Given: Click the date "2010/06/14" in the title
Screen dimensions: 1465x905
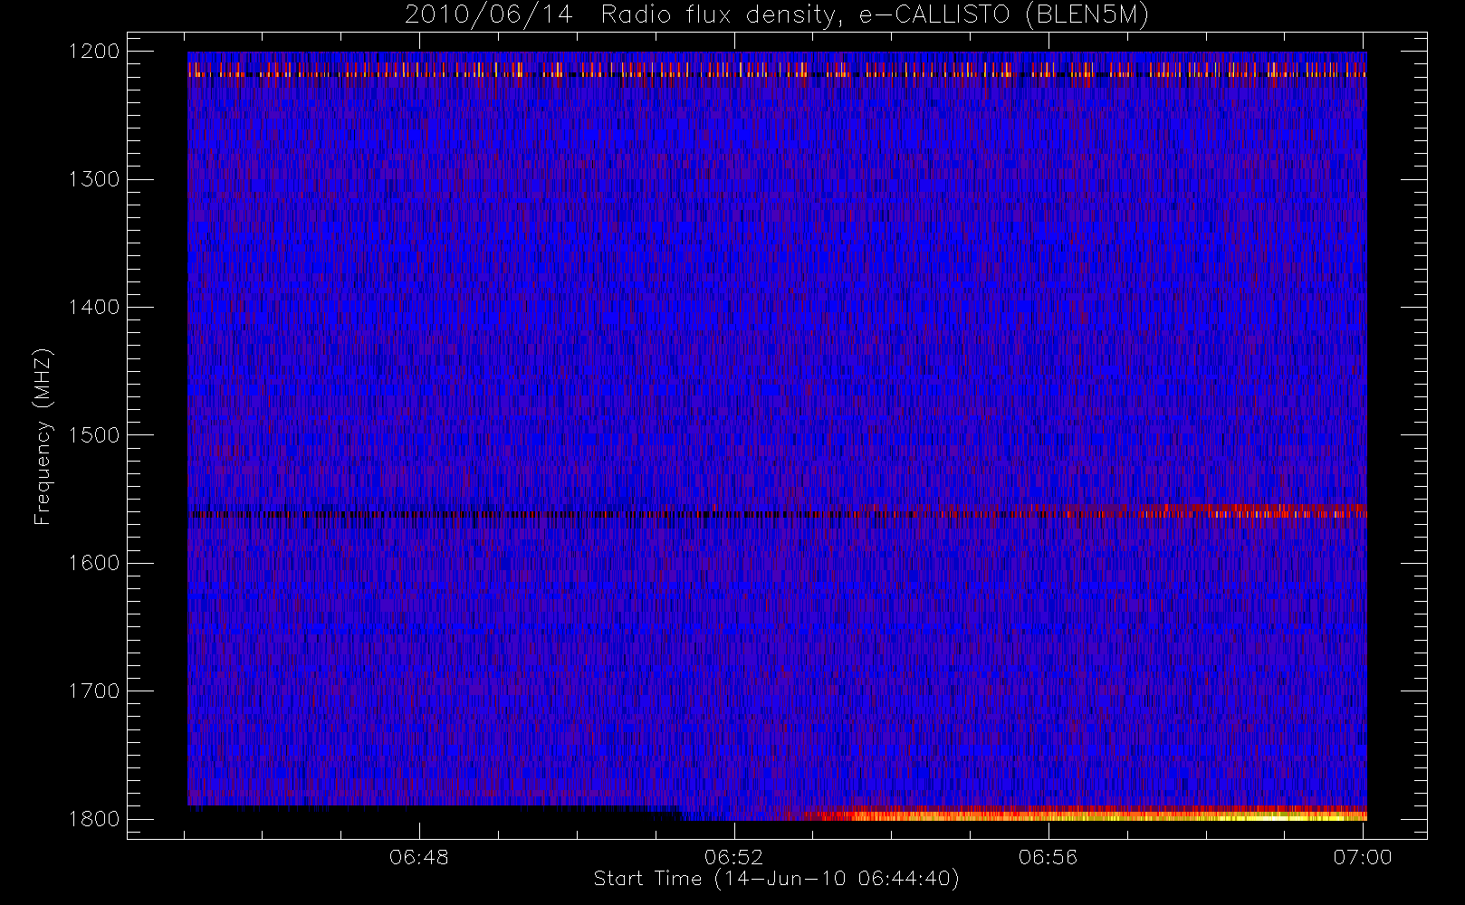Looking at the screenshot, I should [x=488, y=15].
